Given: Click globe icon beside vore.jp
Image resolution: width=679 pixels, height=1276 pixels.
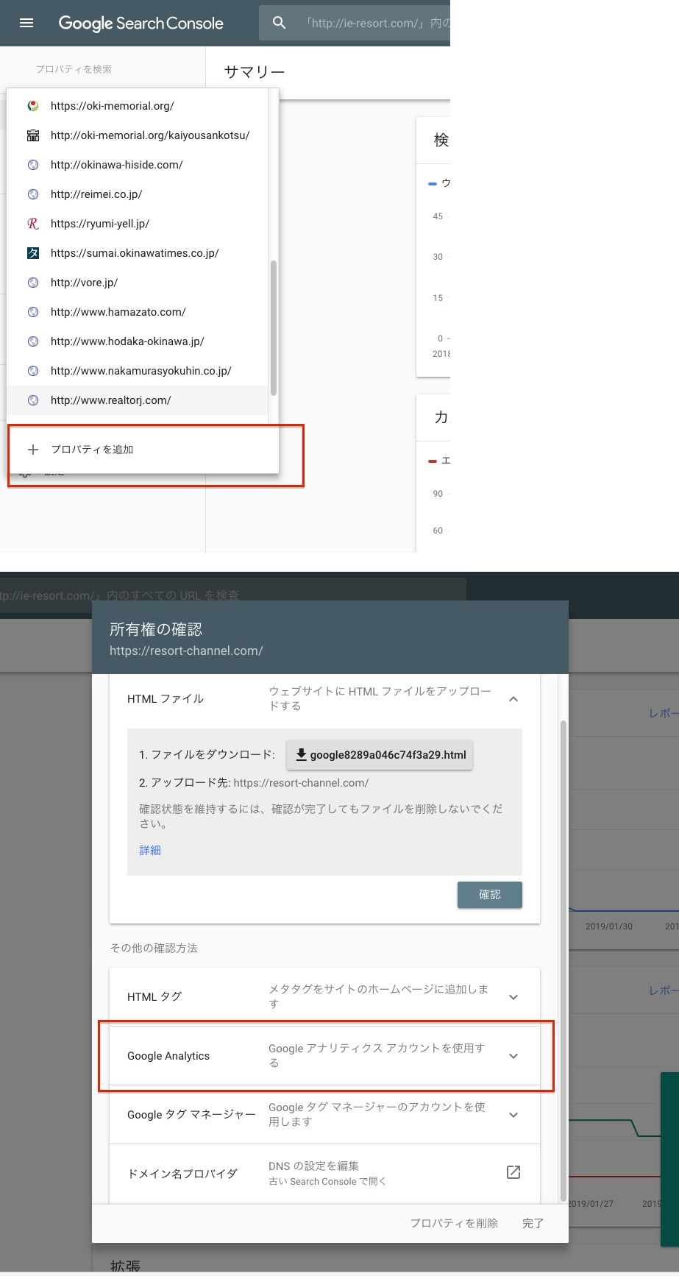Looking at the screenshot, I should (33, 283).
